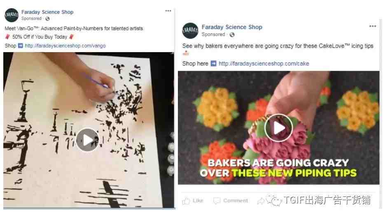Click arrow icon beside Shop here text
This screenshot has width=383, height=217.
[213, 64]
